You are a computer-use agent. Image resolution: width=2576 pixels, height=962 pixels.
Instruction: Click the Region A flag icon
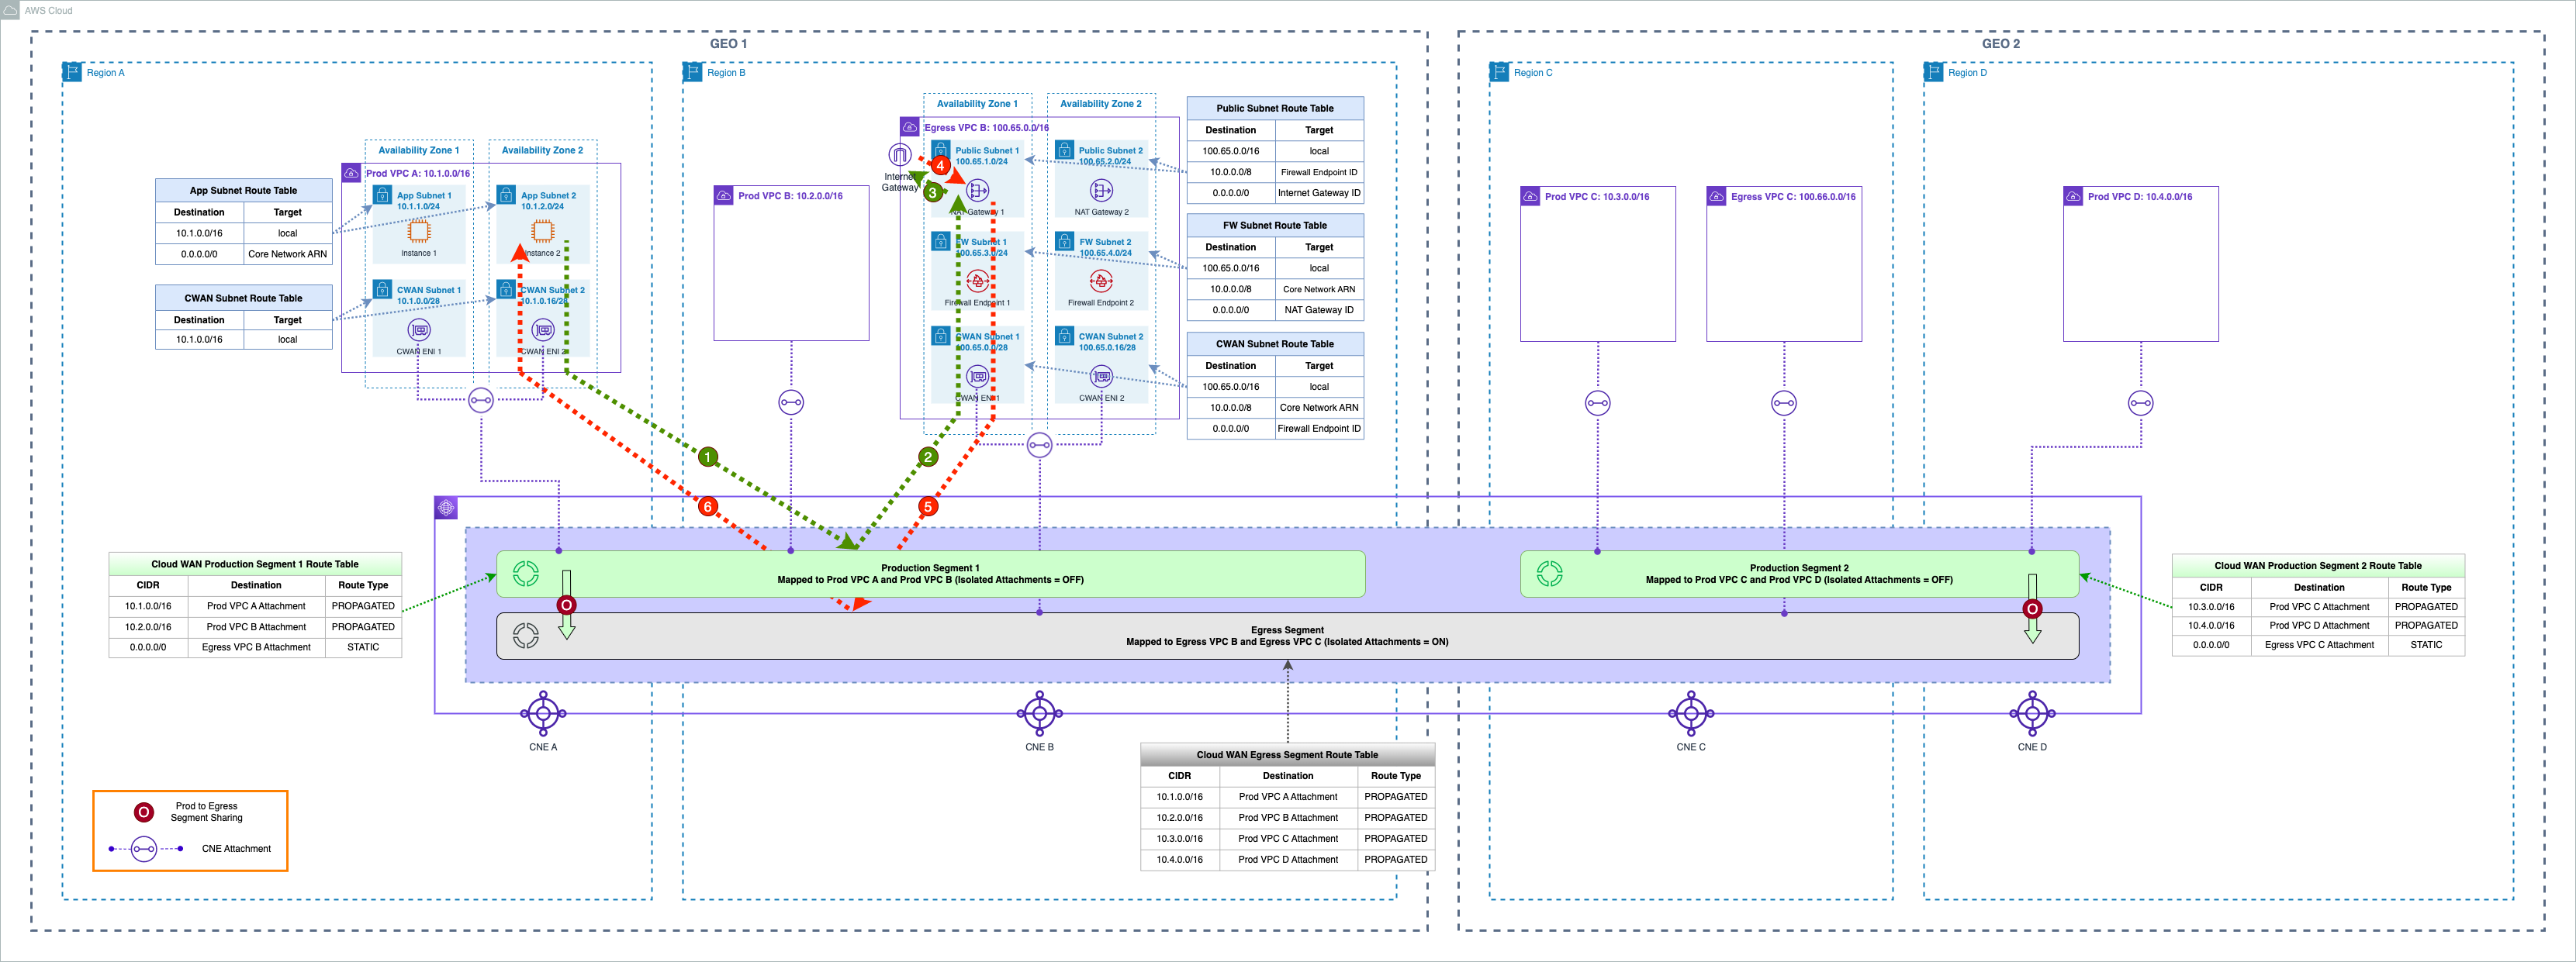tap(72, 72)
